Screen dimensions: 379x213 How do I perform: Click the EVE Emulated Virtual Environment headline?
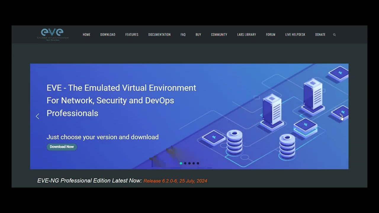121,100
